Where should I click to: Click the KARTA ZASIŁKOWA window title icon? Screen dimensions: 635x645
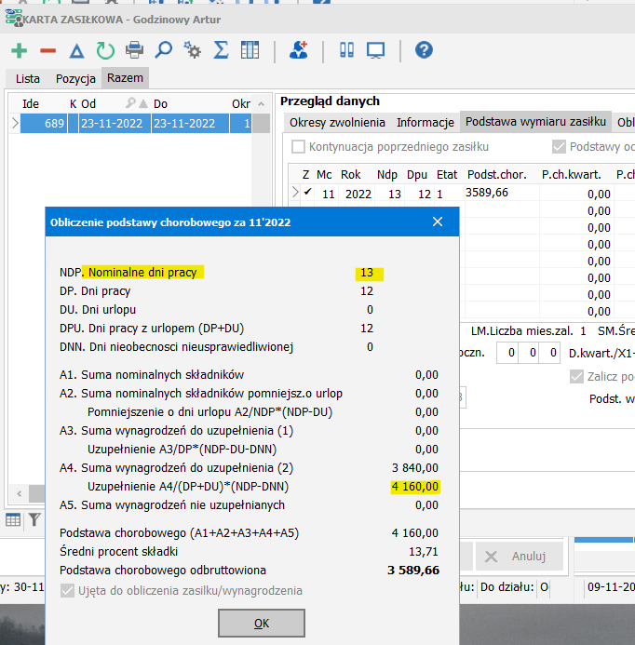14,18
